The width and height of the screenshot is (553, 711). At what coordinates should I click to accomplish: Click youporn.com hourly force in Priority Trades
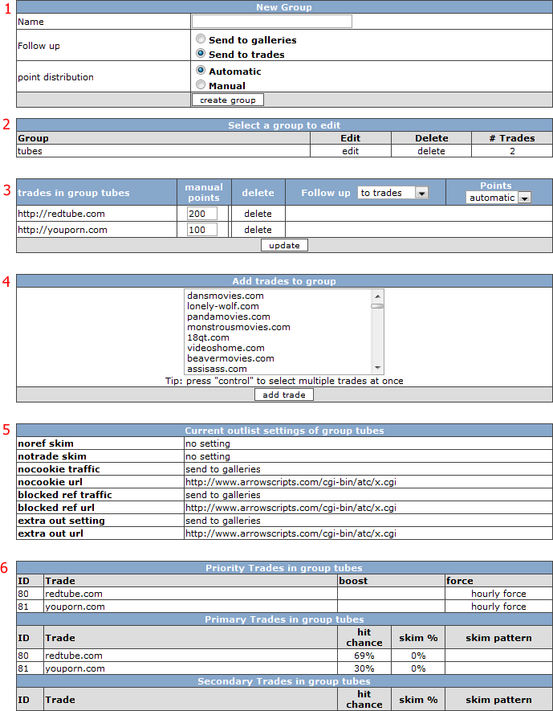pos(498,607)
